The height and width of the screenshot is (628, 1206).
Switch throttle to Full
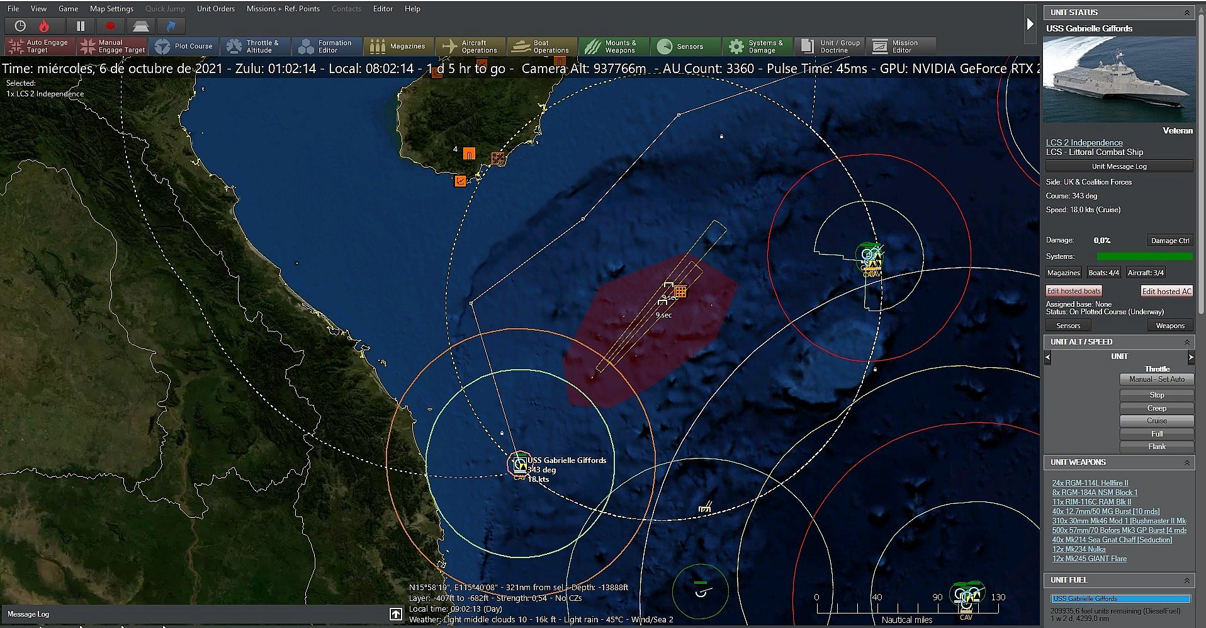(1156, 434)
